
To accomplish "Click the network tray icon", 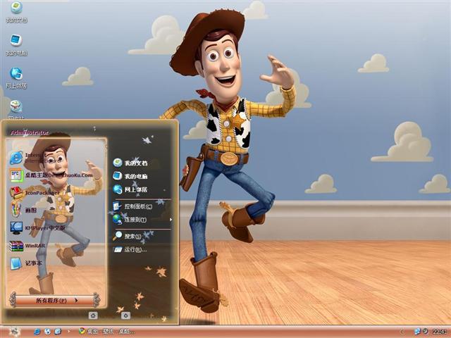I will click(x=417, y=332).
